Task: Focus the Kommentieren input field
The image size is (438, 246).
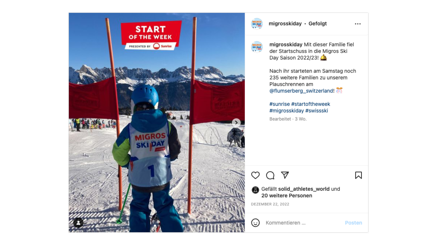Action: pos(302,223)
